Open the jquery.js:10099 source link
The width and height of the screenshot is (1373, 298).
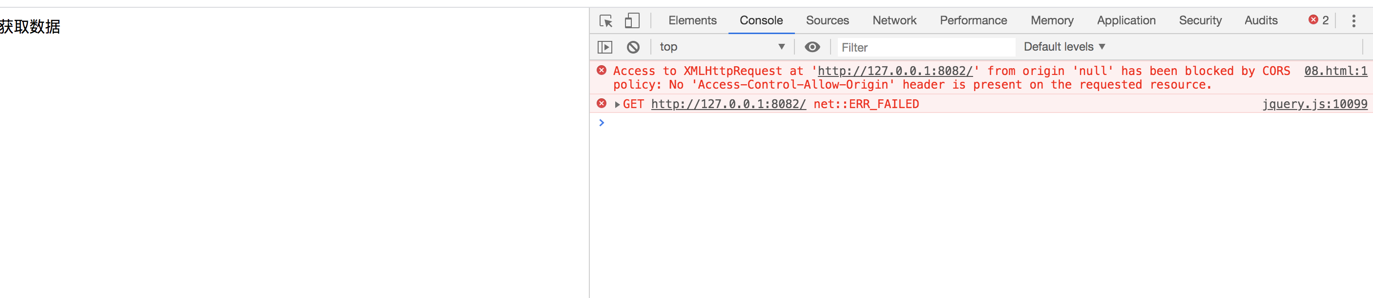[1315, 104]
